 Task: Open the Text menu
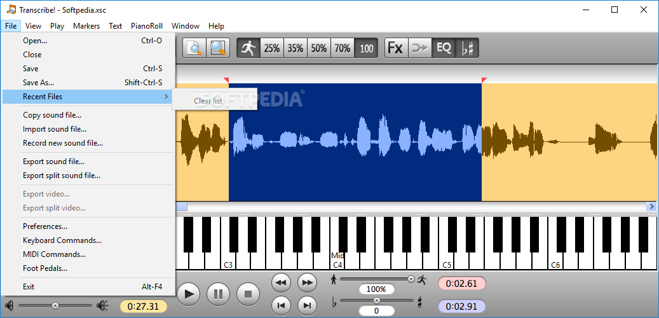[x=115, y=26]
